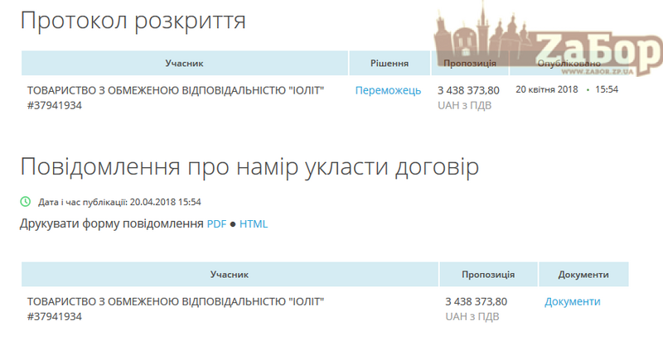This screenshot has height=350, width=663.
Task: Click the Документи column header
Action: click(583, 274)
